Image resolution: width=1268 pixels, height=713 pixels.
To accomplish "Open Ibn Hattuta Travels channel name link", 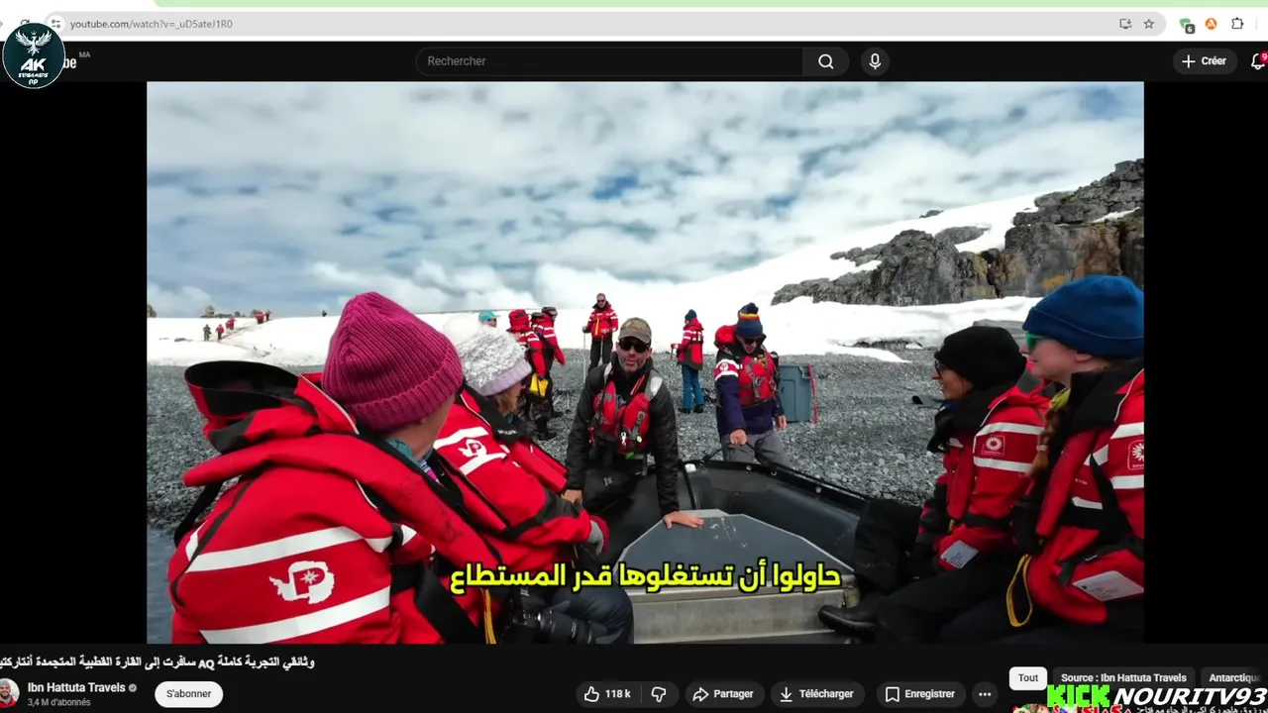I will click(x=76, y=687).
